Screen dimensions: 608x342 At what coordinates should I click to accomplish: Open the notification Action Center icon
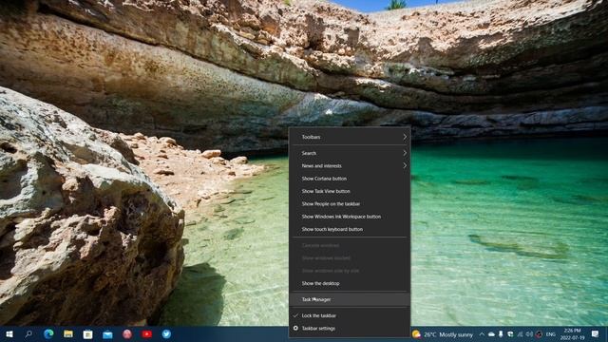596,333
